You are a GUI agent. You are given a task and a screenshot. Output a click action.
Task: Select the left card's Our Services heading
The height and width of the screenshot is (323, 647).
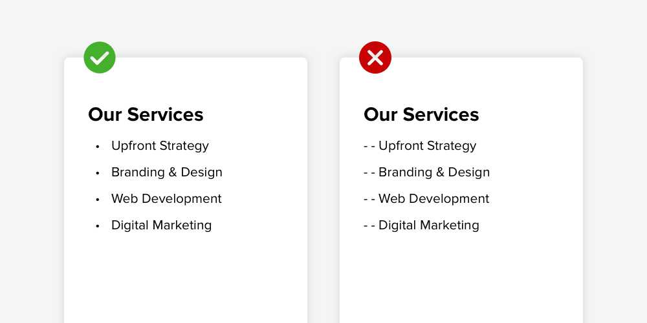[x=146, y=114]
